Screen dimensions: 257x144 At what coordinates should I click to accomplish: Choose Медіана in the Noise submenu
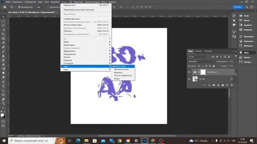pos(123,72)
